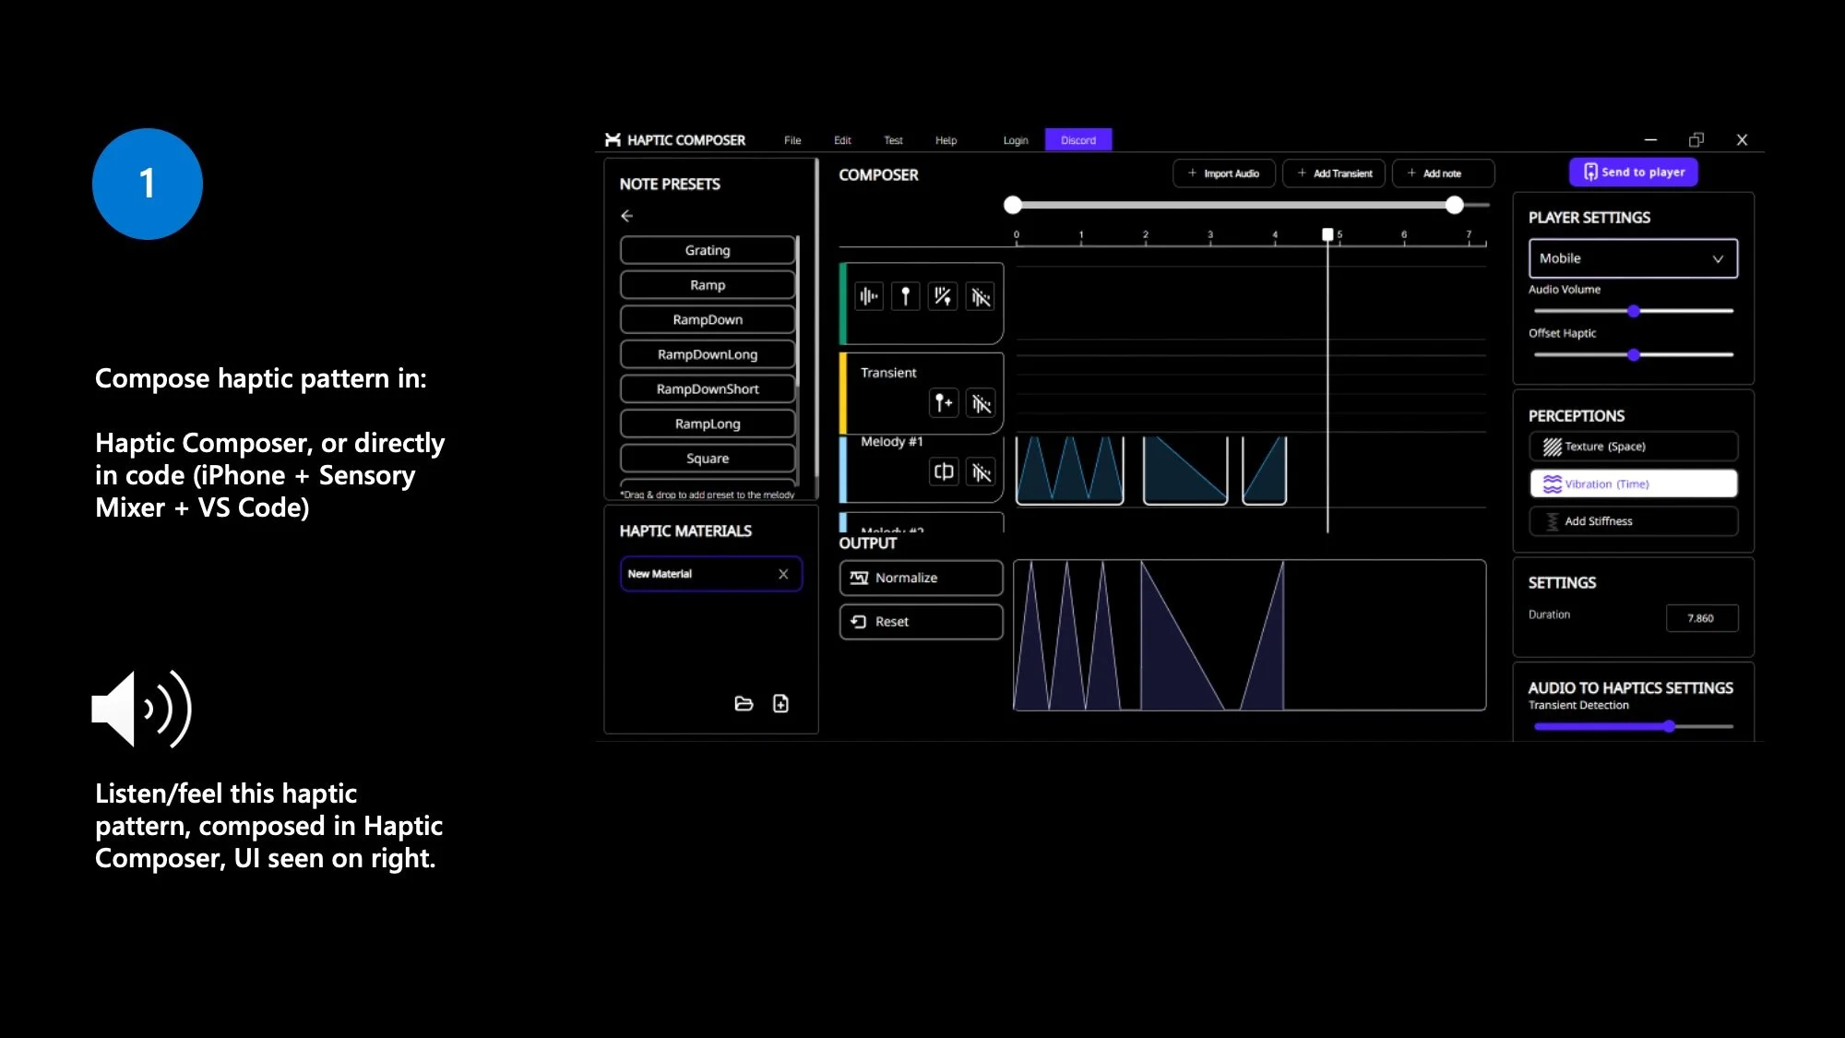The width and height of the screenshot is (1845, 1038).
Task: Click the Transient track label
Action: (x=888, y=373)
